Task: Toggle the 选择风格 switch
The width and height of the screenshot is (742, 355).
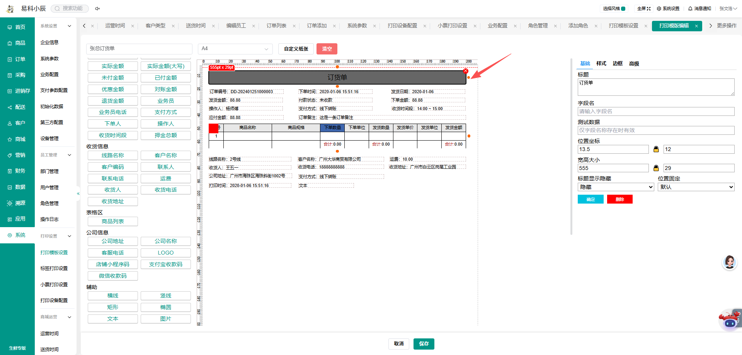Action: (x=623, y=8)
